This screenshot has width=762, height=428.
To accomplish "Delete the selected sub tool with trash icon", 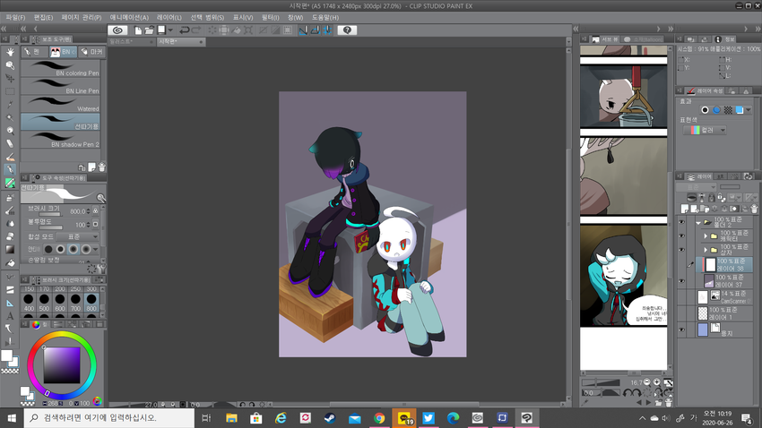I will [x=101, y=167].
